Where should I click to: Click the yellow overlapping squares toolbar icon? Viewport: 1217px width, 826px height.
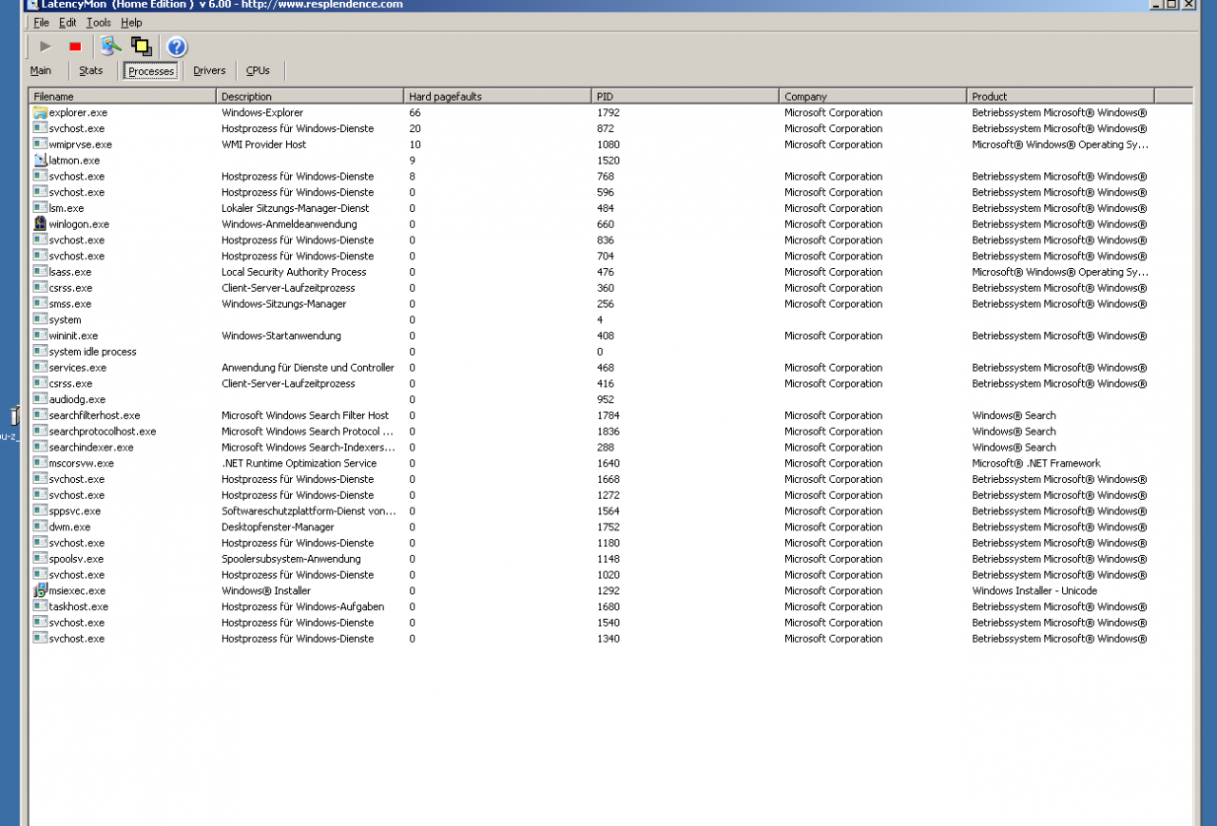point(142,46)
